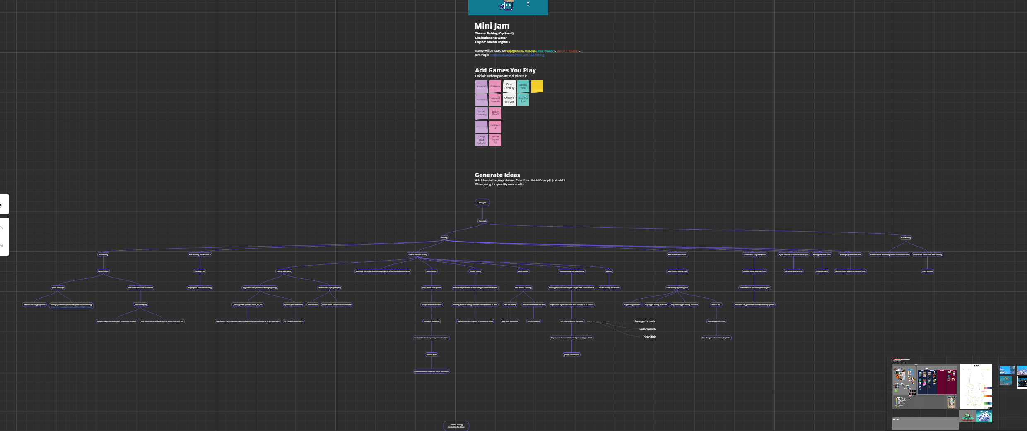The image size is (1027, 431).
Task: Select the Baldur's Gate 3 sticky note
Action: click(495, 113)
